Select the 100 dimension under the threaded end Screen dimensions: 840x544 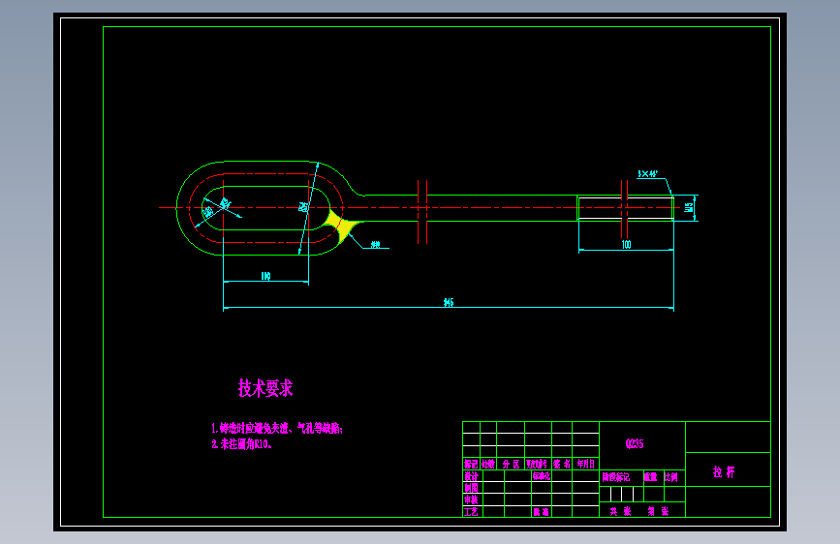click(626, 245)
